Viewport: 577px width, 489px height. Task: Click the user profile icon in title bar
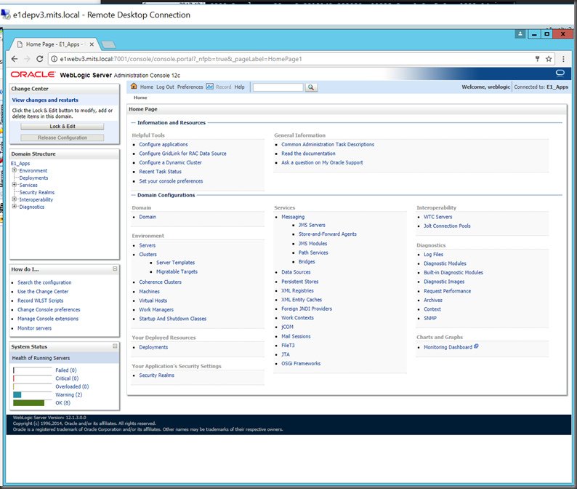point(520,34)
